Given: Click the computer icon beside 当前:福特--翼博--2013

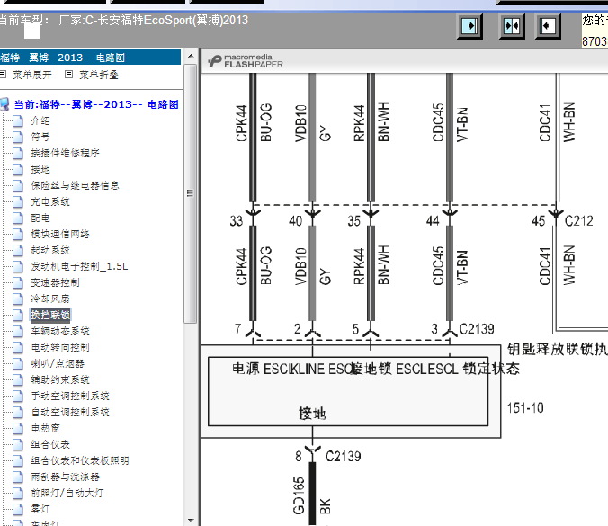Looking at the screenshot, I should 5,104.
